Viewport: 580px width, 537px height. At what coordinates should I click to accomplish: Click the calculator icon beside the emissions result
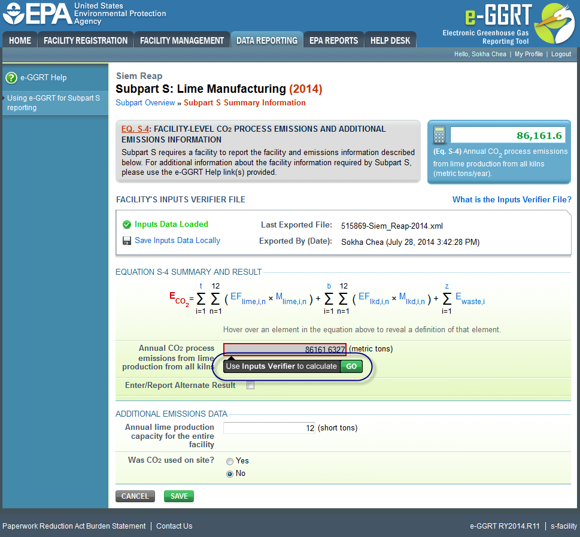(x=439, y=134)
